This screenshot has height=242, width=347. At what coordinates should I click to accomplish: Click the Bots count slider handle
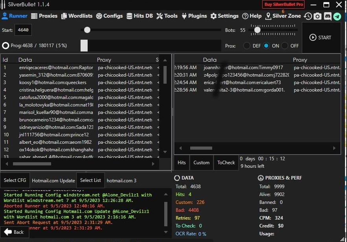pyautogui.click(x=257, y=30)
